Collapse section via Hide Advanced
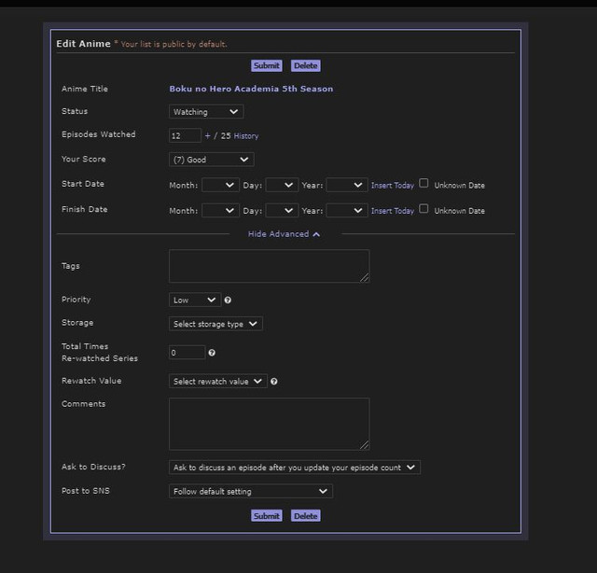Image resolution: width=597 pixels, height=573 pixels. (284, 234)
